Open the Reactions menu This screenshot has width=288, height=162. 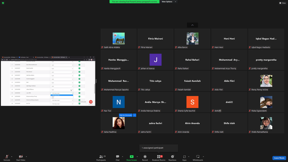pyautogui.click(x=172, y=157)
